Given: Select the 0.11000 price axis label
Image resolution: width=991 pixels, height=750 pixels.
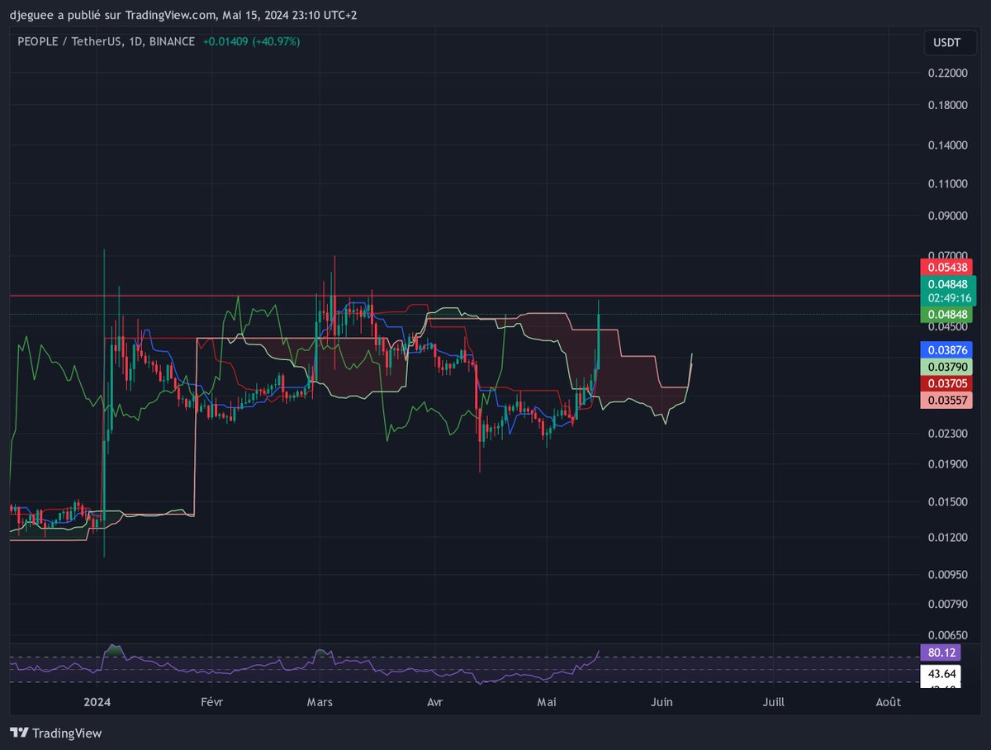Looking at the screenshot, I should click(x=947, y=183).
